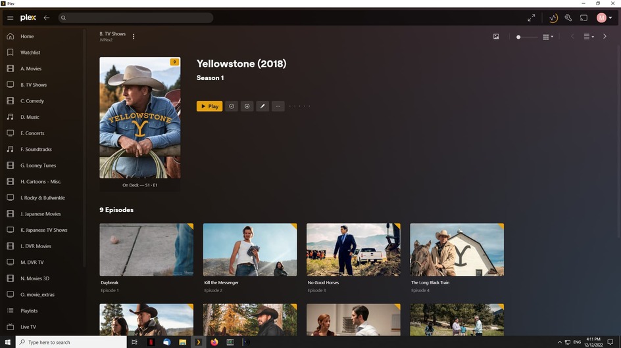The height and width of the screenshot is (348, 621).
Task: Click the Kill the Messenger title link
Action: (x=222, y=283)
